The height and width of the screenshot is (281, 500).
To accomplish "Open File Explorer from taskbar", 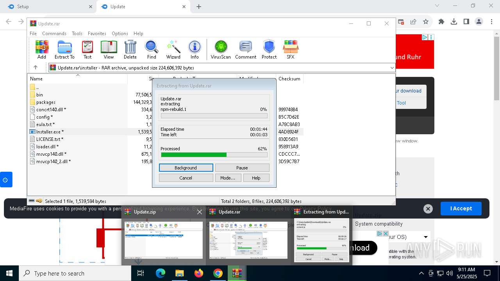I will pyautogui.click(x=179, y=273).
